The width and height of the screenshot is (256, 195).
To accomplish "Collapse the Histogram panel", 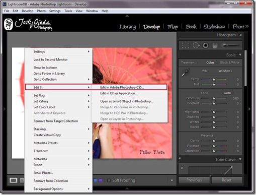I will tap(240, 35).
